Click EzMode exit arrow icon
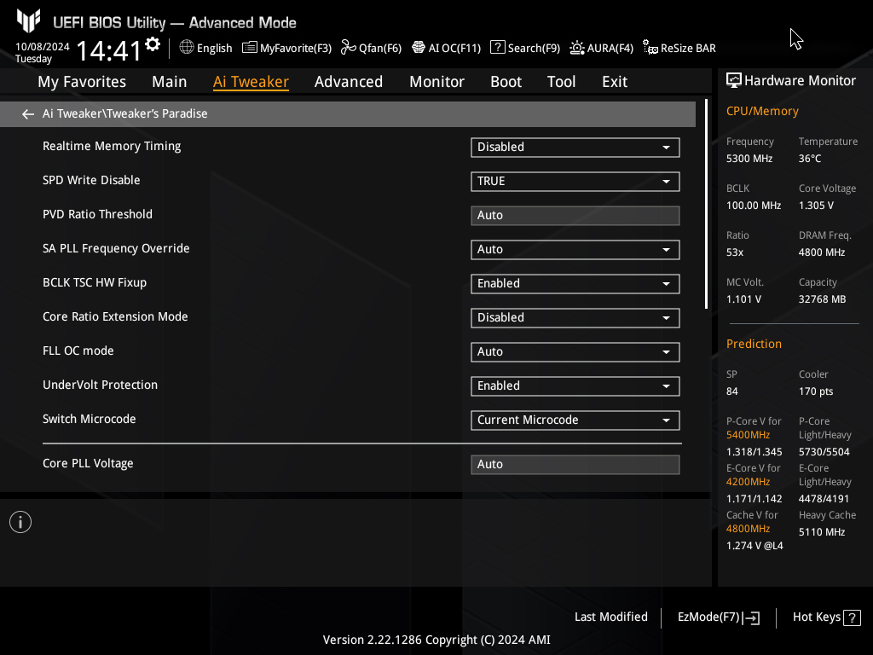Screen dimensions: 873x655 coord(751,617)
